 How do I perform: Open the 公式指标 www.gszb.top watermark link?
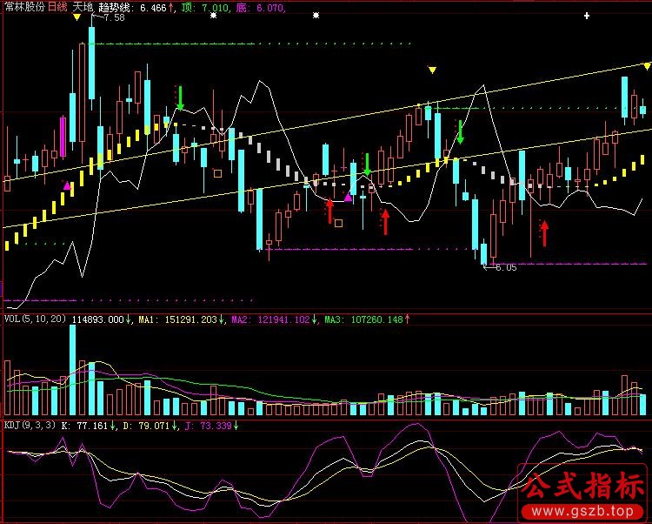click(x=583, y=494)
